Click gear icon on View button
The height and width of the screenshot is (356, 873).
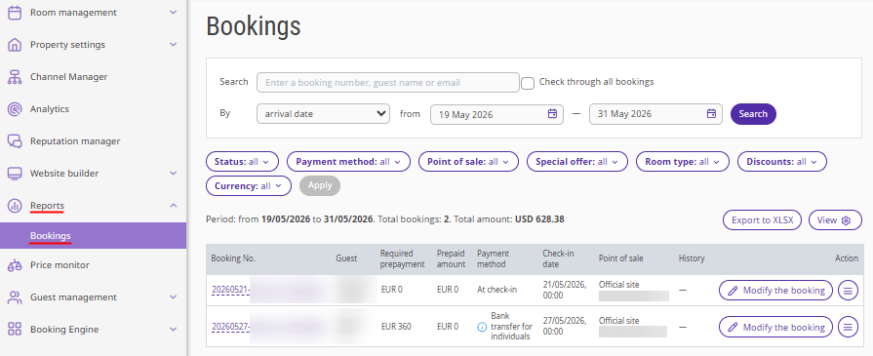coord(847,220)
